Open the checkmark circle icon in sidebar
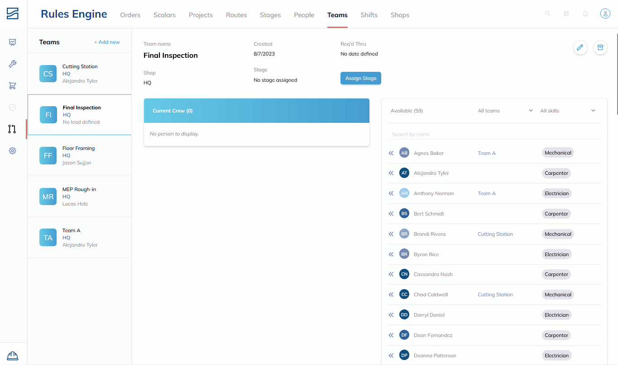 [13, 108]
